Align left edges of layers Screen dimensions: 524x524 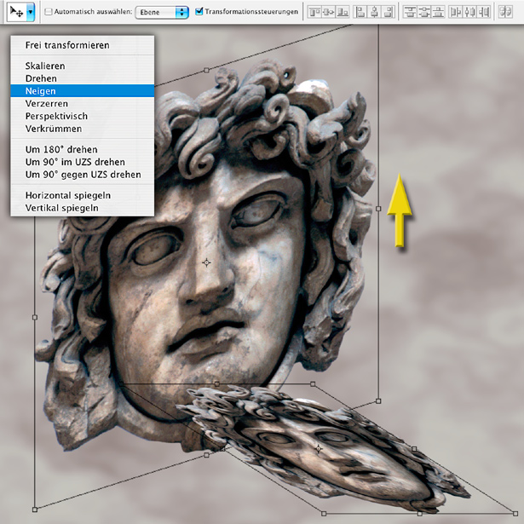point(360,13)
